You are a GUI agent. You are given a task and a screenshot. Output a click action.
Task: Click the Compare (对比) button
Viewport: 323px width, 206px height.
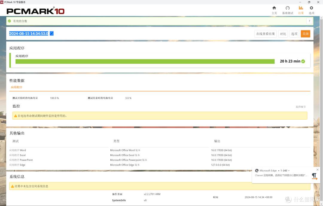click(283, 34)
